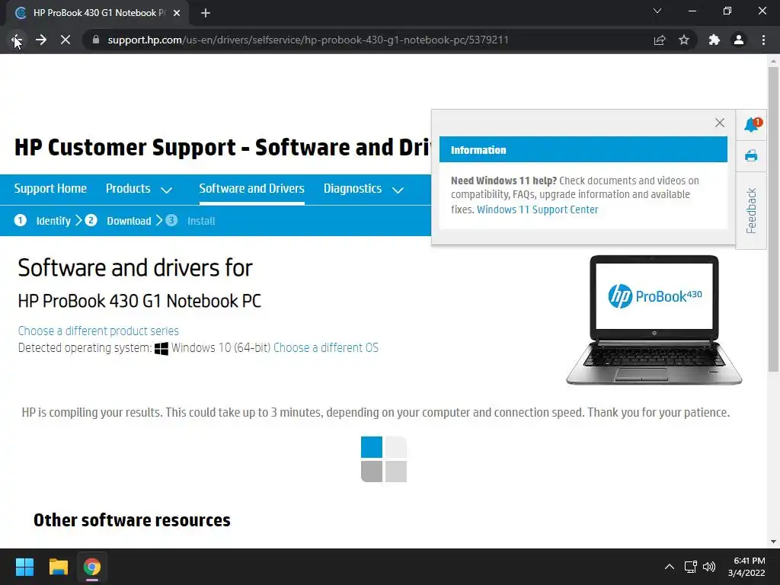Open network status tray icon
This screenshot has width=780, height=585.
click(690, 567)
